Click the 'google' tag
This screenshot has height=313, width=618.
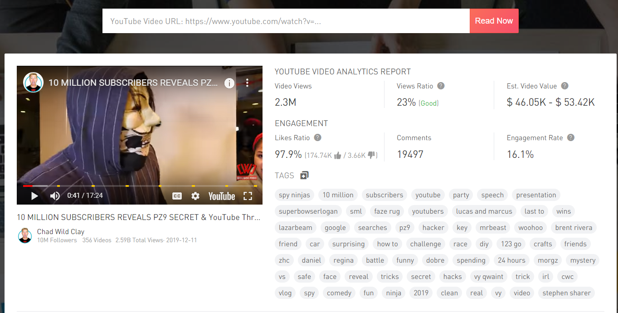(x=336, y=228)
